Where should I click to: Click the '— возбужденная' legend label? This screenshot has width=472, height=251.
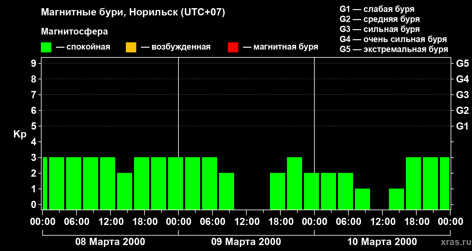(176, 47)
